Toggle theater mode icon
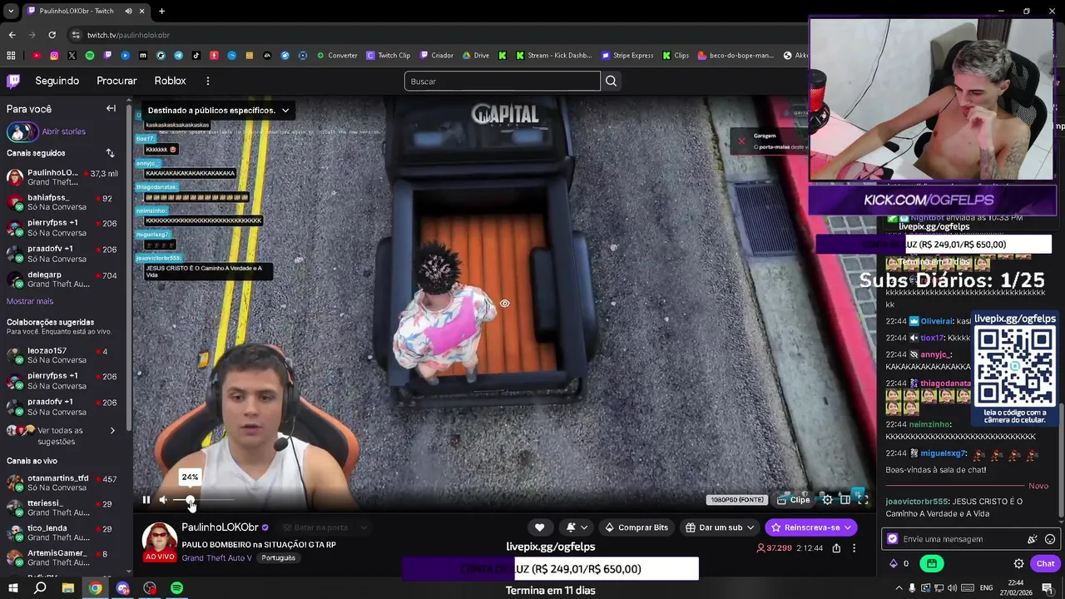The width and height of the screenshot is (1065, 599). [x=845, y=500]
